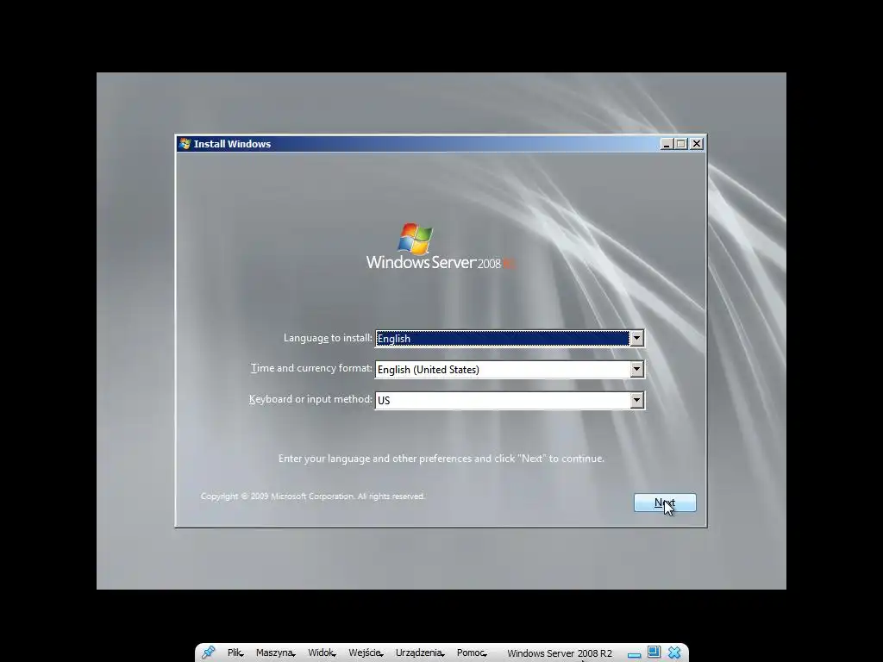Expand the Time and currency format dropdown arrow
The image size is (883, 662).
pos(636,369)
